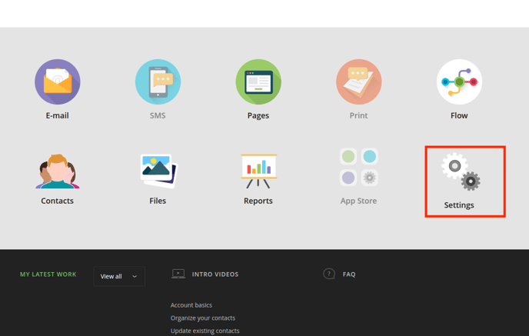529x336 pixels.
Task: Open the Account basics video link
Action: click(191, 305)
